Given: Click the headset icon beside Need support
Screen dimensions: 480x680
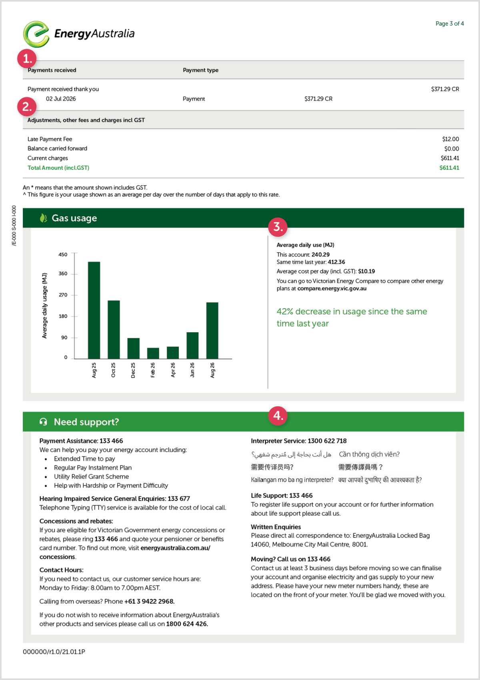Looking at the screenshot, I should point(43,422).
